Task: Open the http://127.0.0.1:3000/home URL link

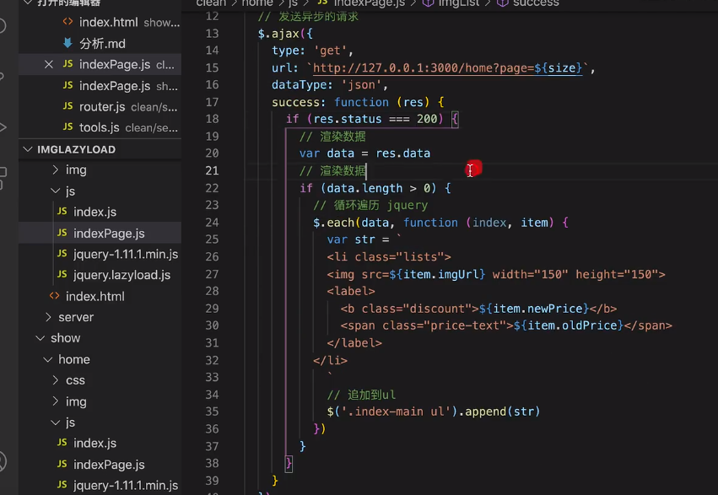Action: [447, 68]
